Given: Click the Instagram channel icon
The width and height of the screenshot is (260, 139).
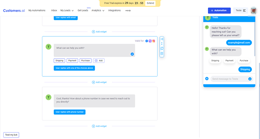Looking at the screenshot, I should coord(154,41).
